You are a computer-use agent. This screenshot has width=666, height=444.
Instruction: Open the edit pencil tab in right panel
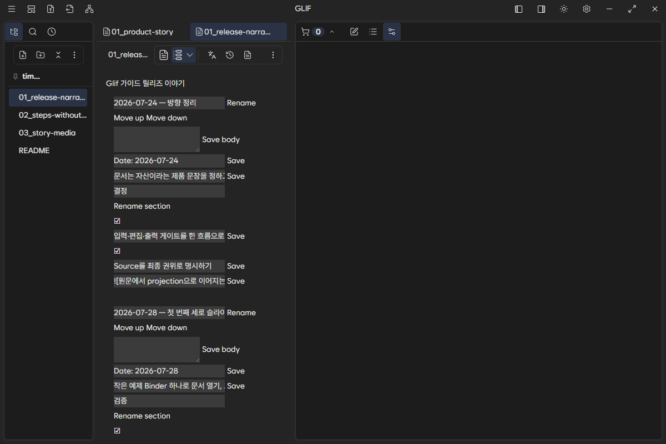click(354, 32)
